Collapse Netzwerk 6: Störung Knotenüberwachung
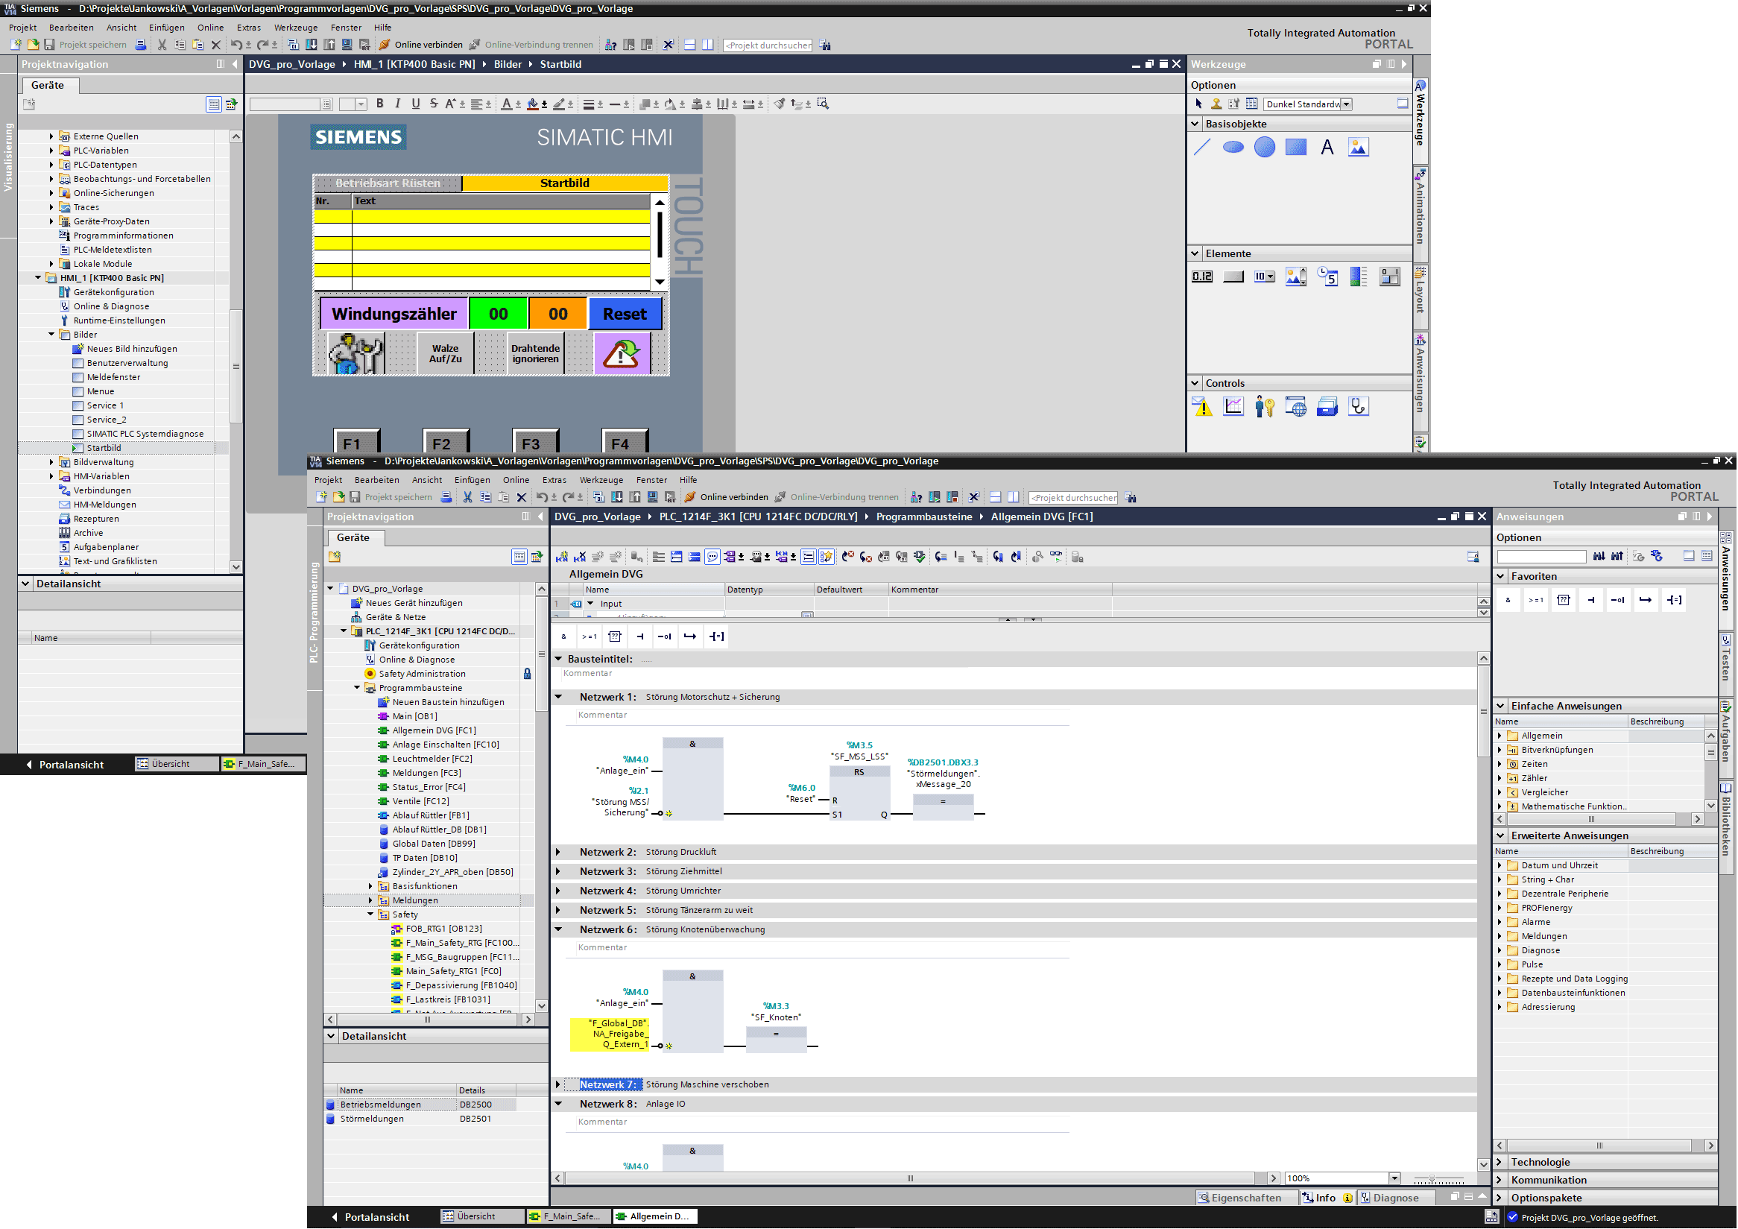1738x1229 pixels. point(559,930)
